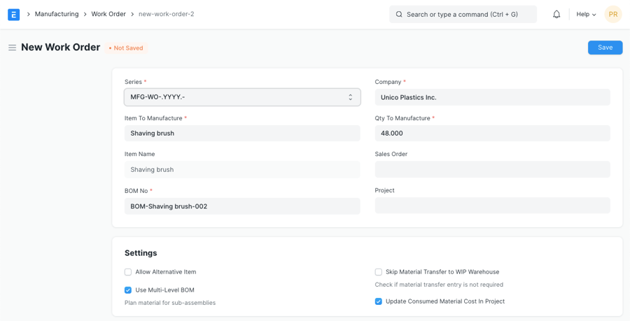Open the PR user avatar menu
This screenshot has height=321, width=630.
tap(612, 14)
